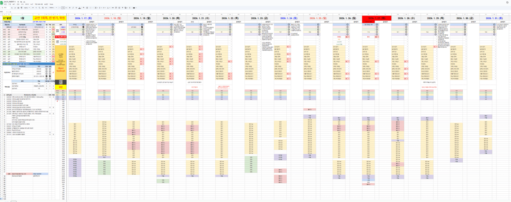
Task: Format selection as percent
Action: coord(36,8)
